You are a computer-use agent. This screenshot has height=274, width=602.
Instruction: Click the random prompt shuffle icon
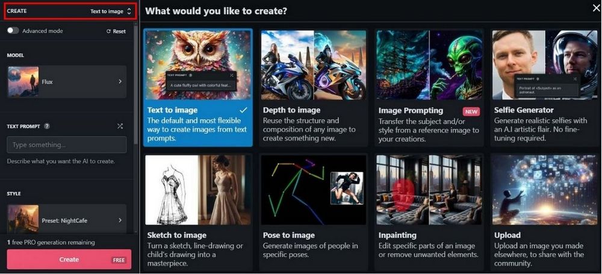120,126
